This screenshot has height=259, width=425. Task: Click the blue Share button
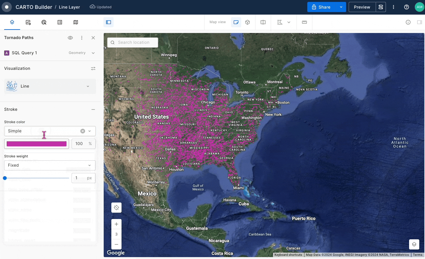321,7
